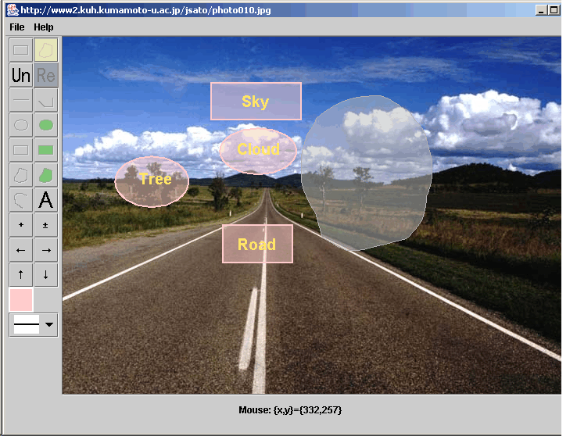577x436 pixels.
Task: Select the outlined rectangle drawing tool
Action: click(20, 150)
